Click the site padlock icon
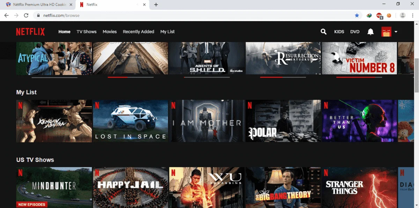The image size is (419, 208). point(38,15)
